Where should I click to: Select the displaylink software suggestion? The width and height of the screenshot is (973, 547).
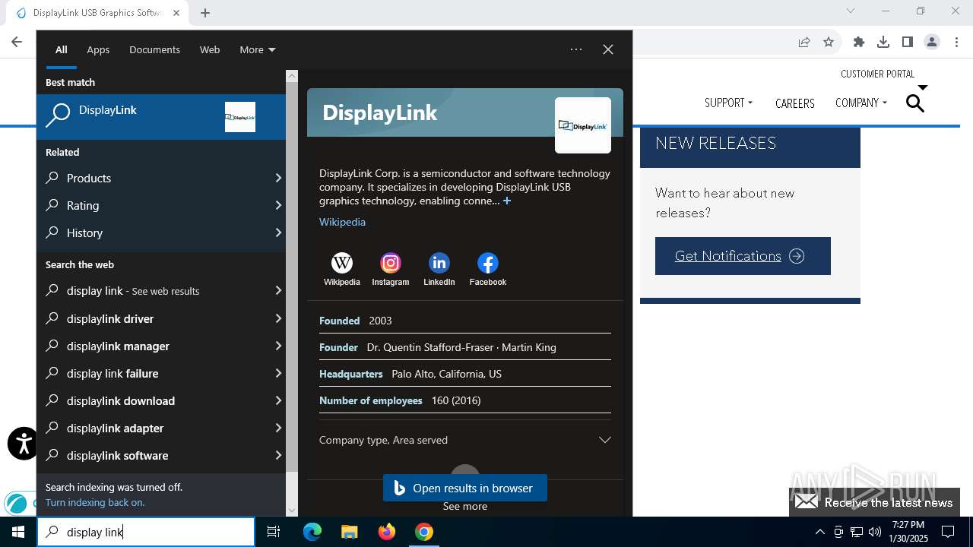(x=161, y=455)
